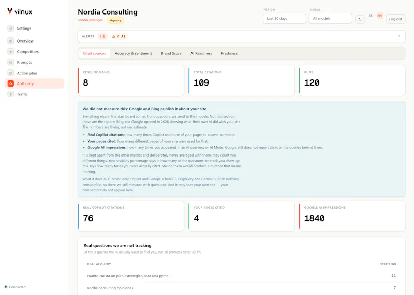Switch to AI Readiness tab

pos(201,53)
